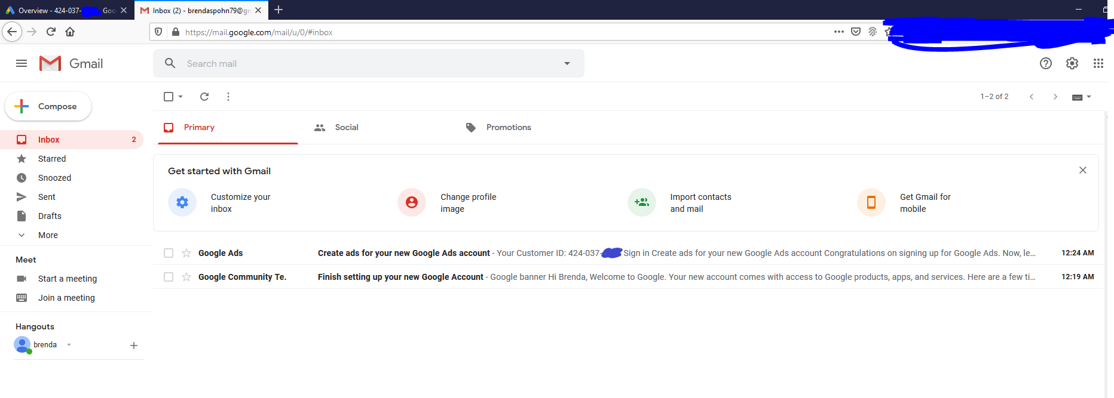Open the More options three-dot menu
This screenshot has height=398, width=1114.
point(228,97)
